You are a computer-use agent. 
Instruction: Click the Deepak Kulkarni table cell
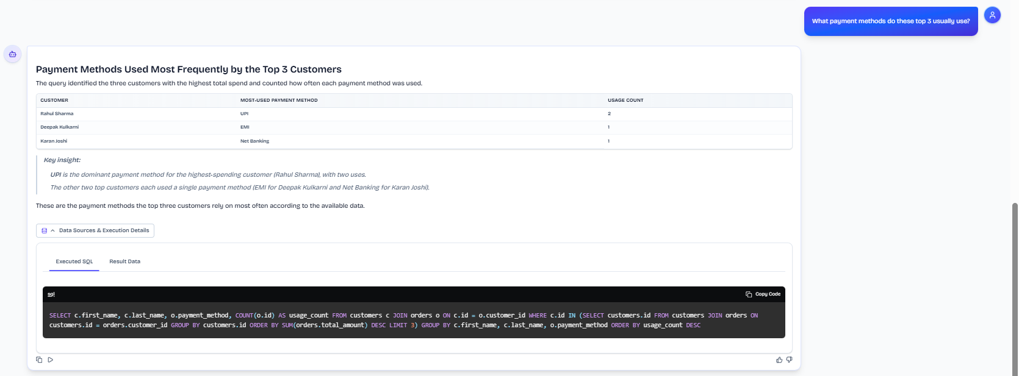[x=59, y=127]
